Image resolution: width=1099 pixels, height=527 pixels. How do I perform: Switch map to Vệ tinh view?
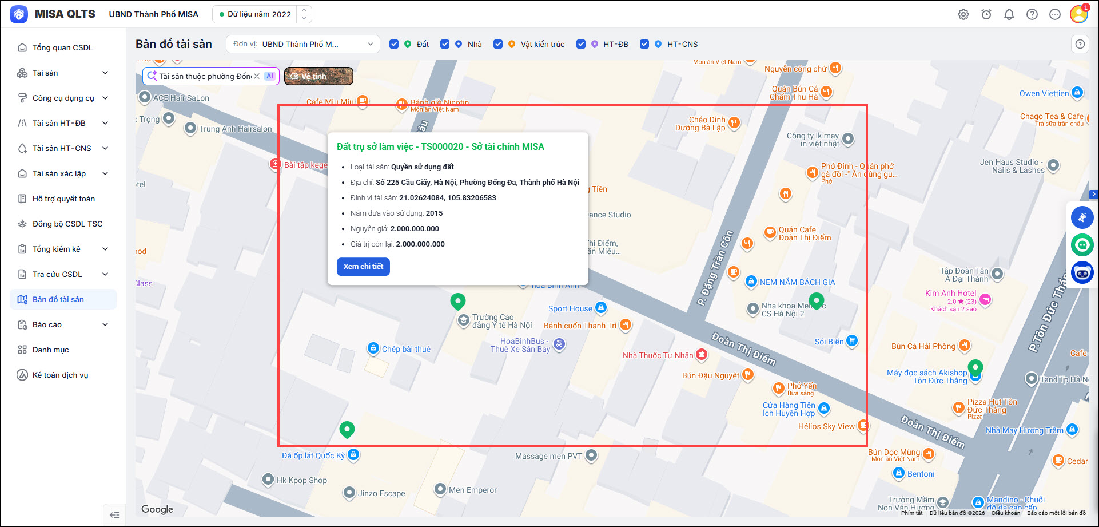click(318, 76)
